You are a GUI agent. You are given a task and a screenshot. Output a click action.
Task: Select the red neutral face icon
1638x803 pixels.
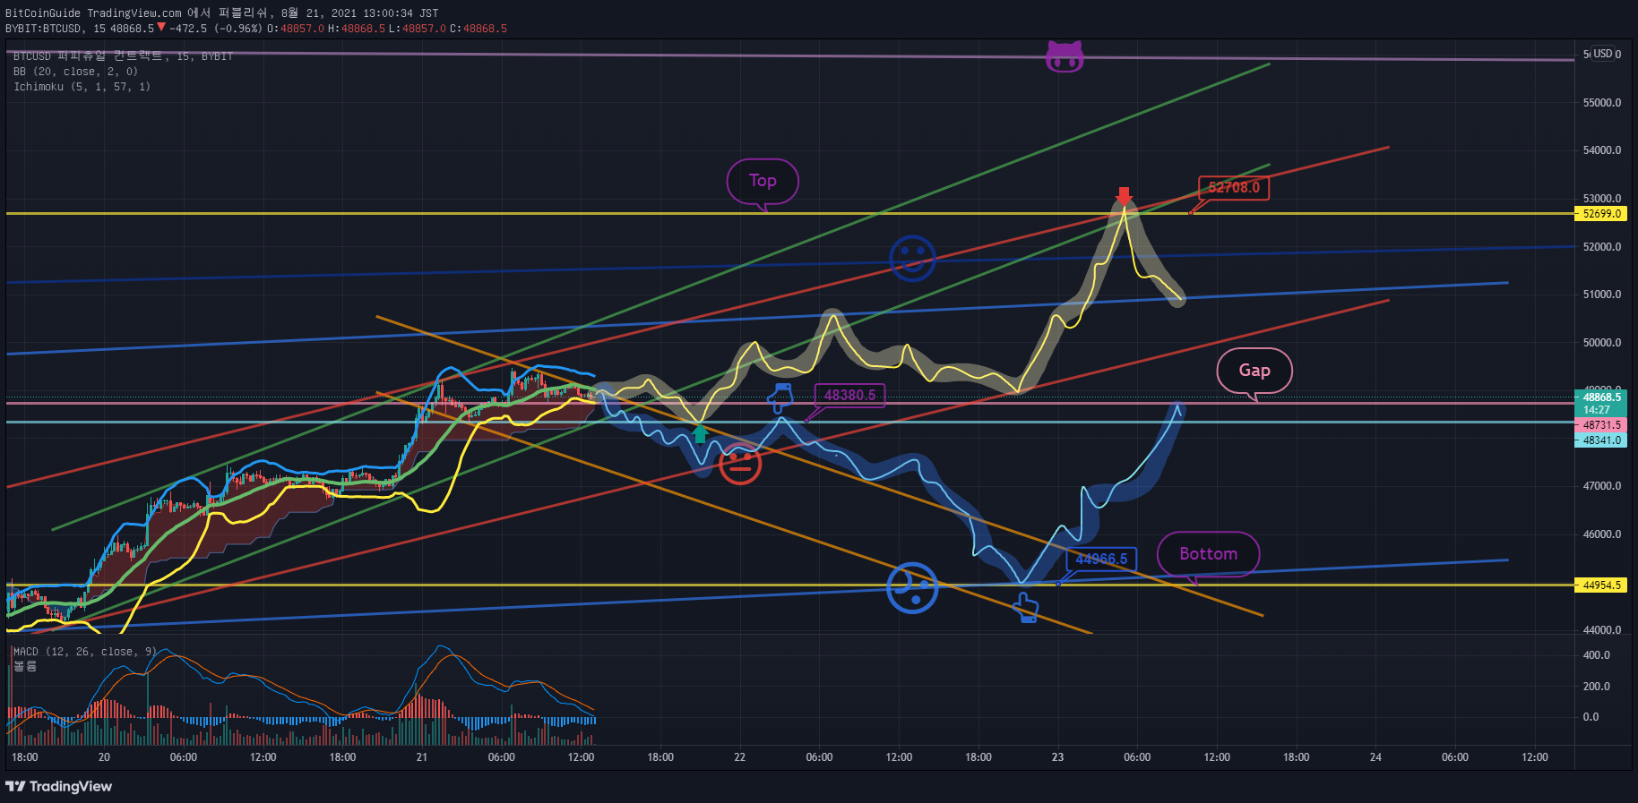740,463
